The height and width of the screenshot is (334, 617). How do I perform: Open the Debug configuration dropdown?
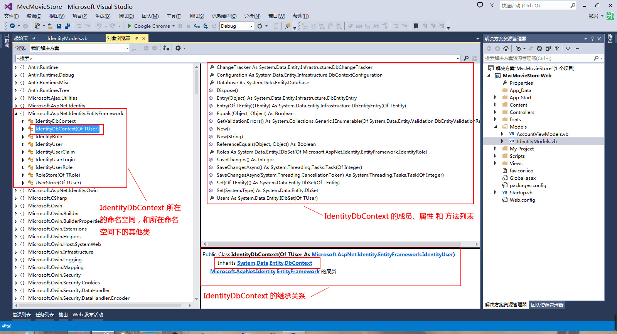tap(251, 26)
